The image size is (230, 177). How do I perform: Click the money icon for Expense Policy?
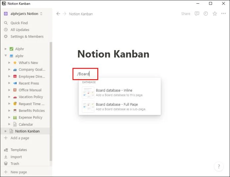click(15, 117)
